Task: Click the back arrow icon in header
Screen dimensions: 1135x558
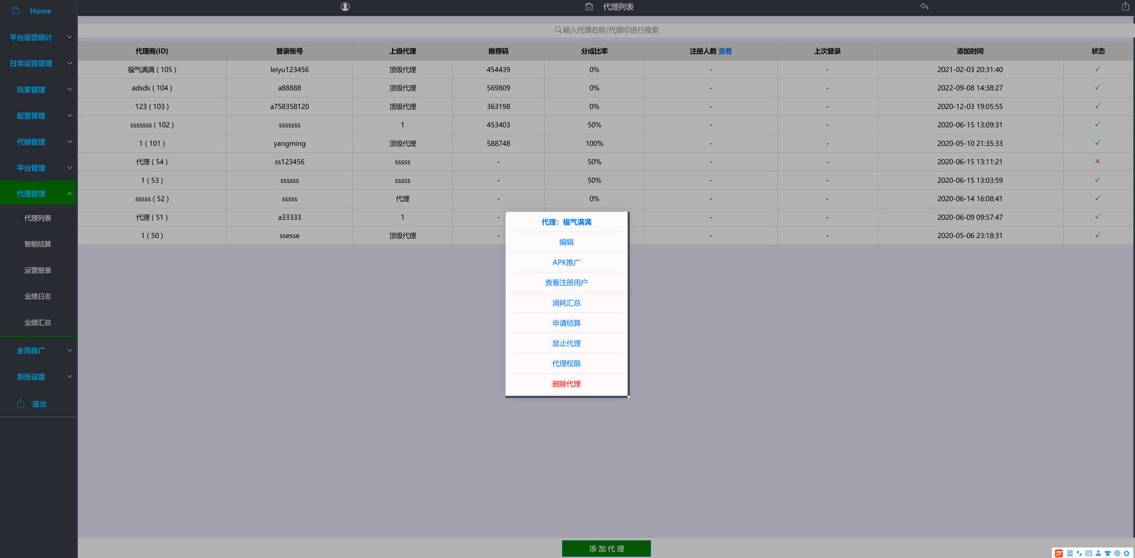Action: coord(924,6)
